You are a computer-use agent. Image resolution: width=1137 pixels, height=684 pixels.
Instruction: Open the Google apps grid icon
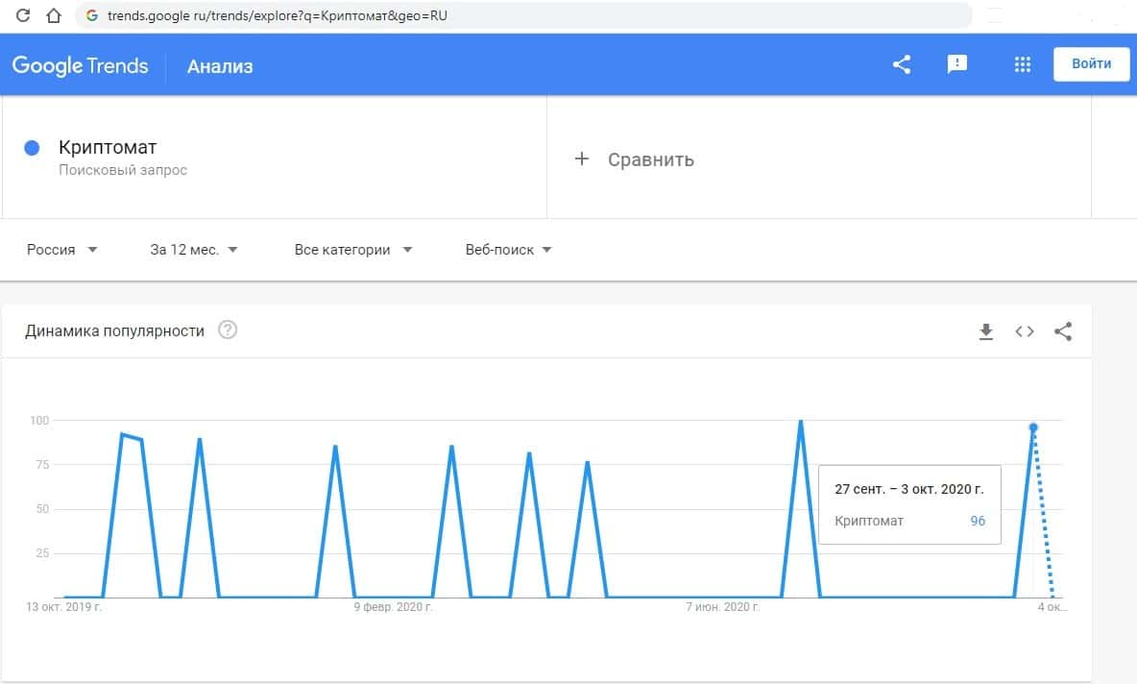(x=1022, y=64)
